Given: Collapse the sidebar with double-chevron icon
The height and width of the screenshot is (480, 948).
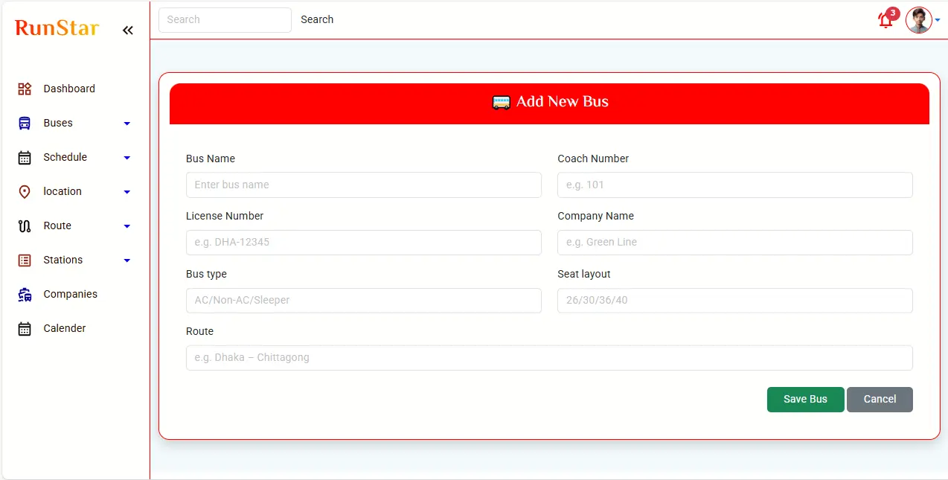Looking at the screenshot, I should click(128, 31).
